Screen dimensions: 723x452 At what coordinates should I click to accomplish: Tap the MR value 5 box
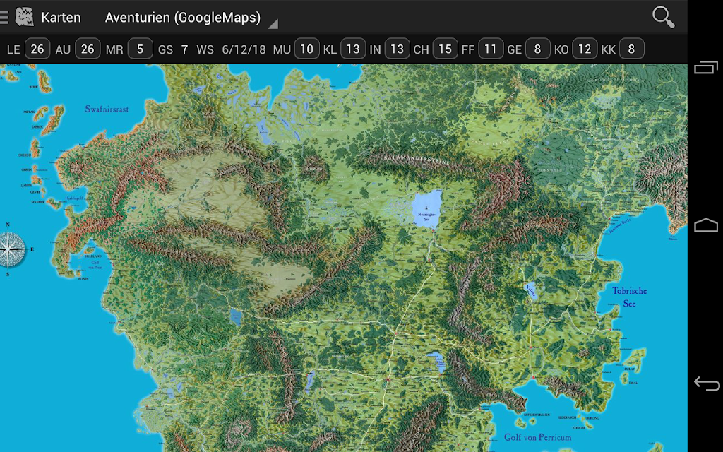[141, 49]
